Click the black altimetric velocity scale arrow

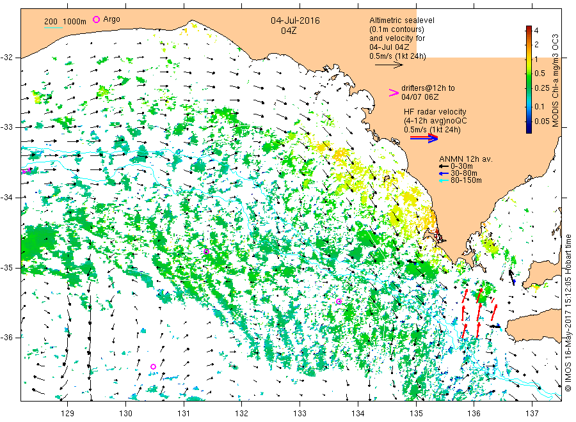pyautogui.click(x=388, y=65)
